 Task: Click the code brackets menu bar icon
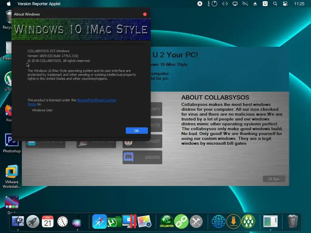(225, 4)
